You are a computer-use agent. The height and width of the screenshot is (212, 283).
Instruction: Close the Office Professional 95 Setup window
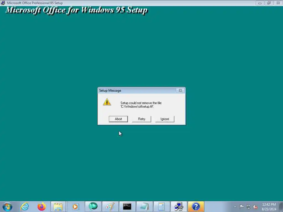[278, 3]
